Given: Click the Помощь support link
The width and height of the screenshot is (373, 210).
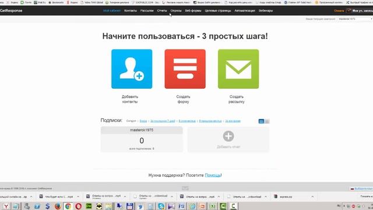Looking at the screenshot, I should 213,175.
